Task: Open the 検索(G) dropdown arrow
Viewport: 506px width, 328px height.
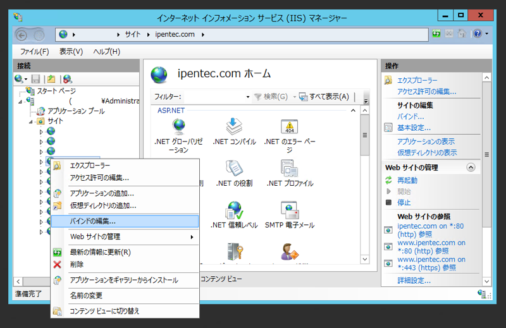Action: [294, 97]
